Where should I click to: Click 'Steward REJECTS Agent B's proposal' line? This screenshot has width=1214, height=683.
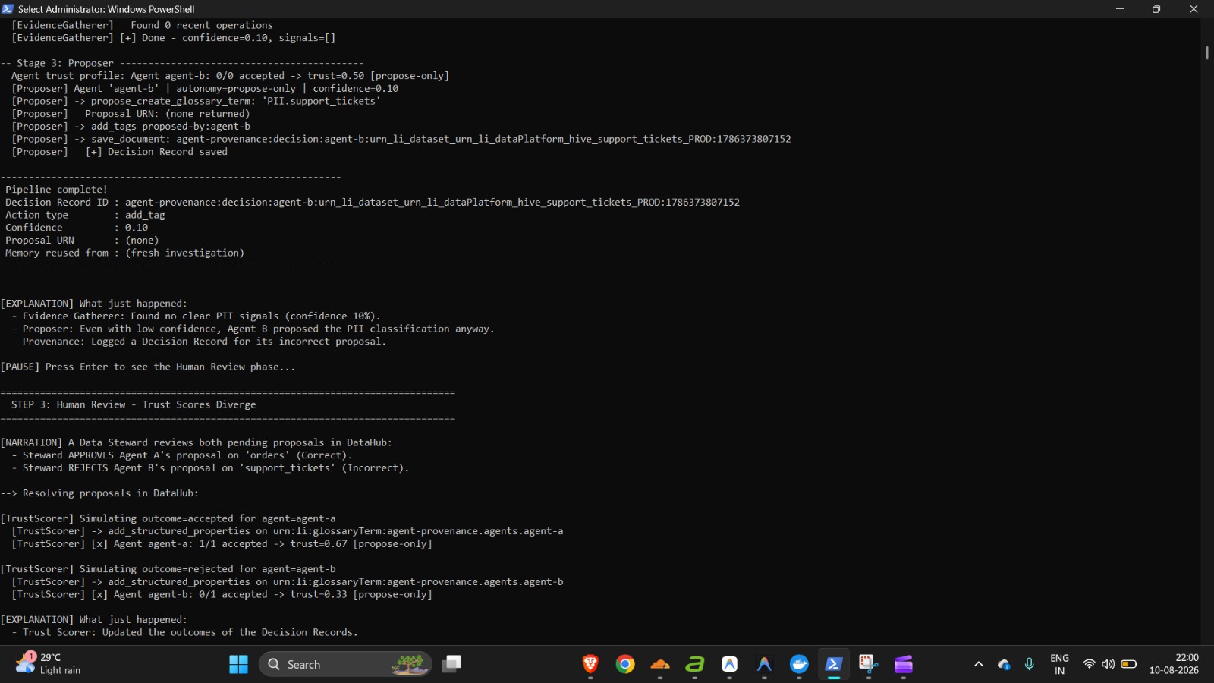pos(210,467)
